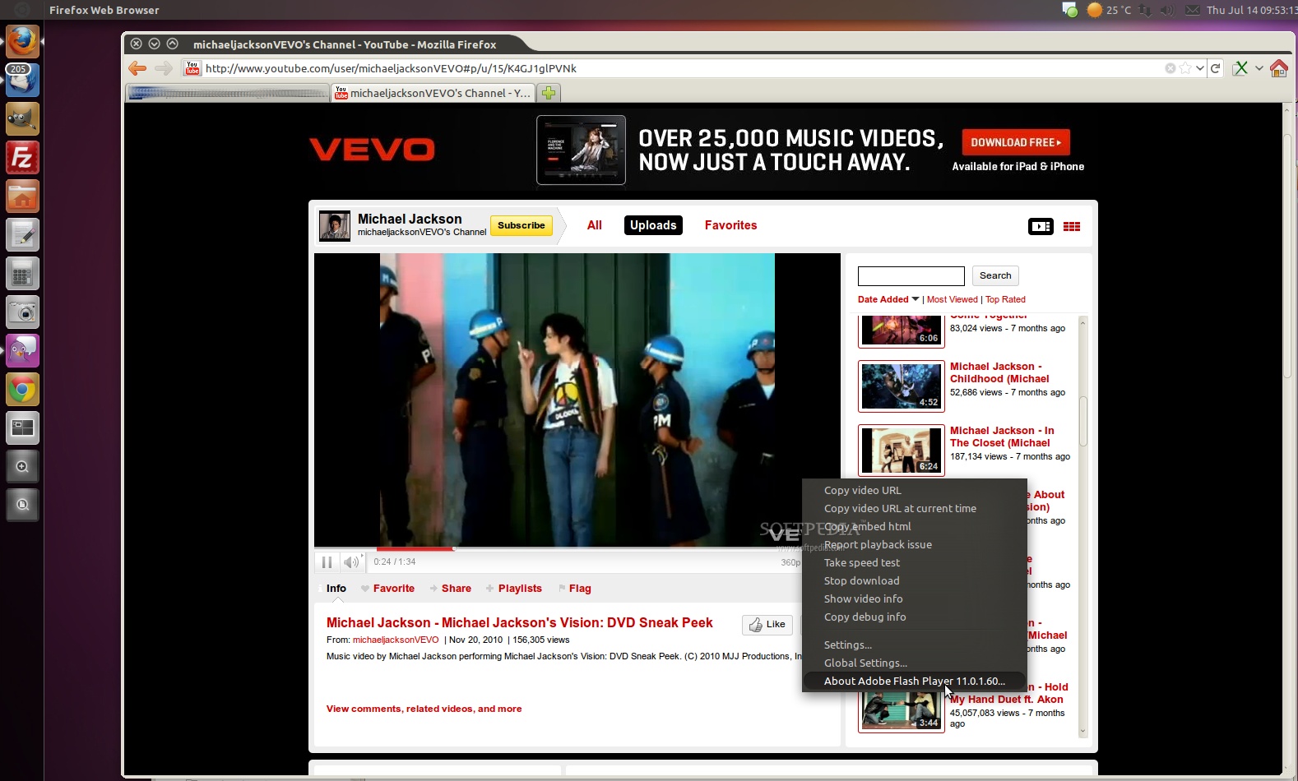Screen dimensions: 1298x781
Task: Like the Michael Jackson video
Action: tap(767, 625)
